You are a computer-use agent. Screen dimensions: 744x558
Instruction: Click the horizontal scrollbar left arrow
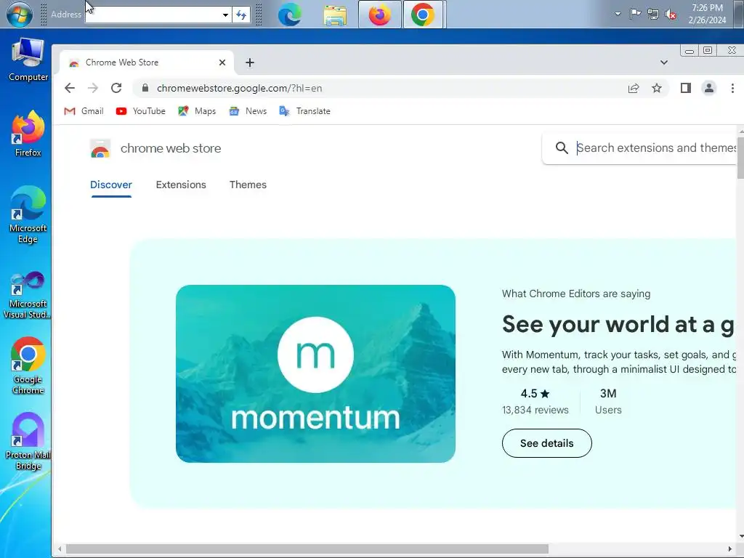coord(60,549)
